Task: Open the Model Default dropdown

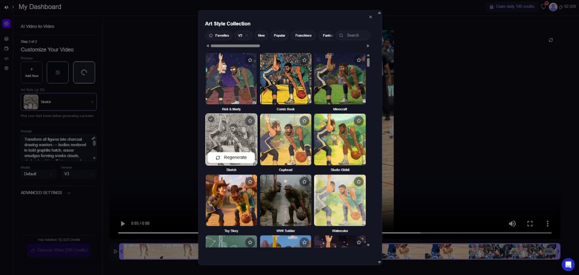Action: (38, 174)
